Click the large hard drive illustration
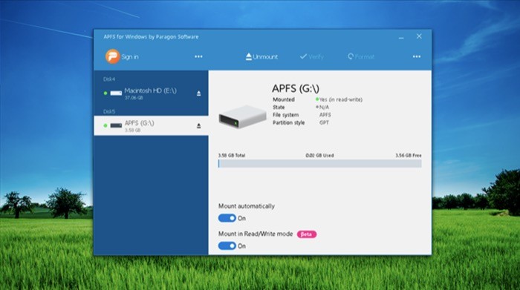The height and width of the screenshot is (290, 520). (242, 116)
